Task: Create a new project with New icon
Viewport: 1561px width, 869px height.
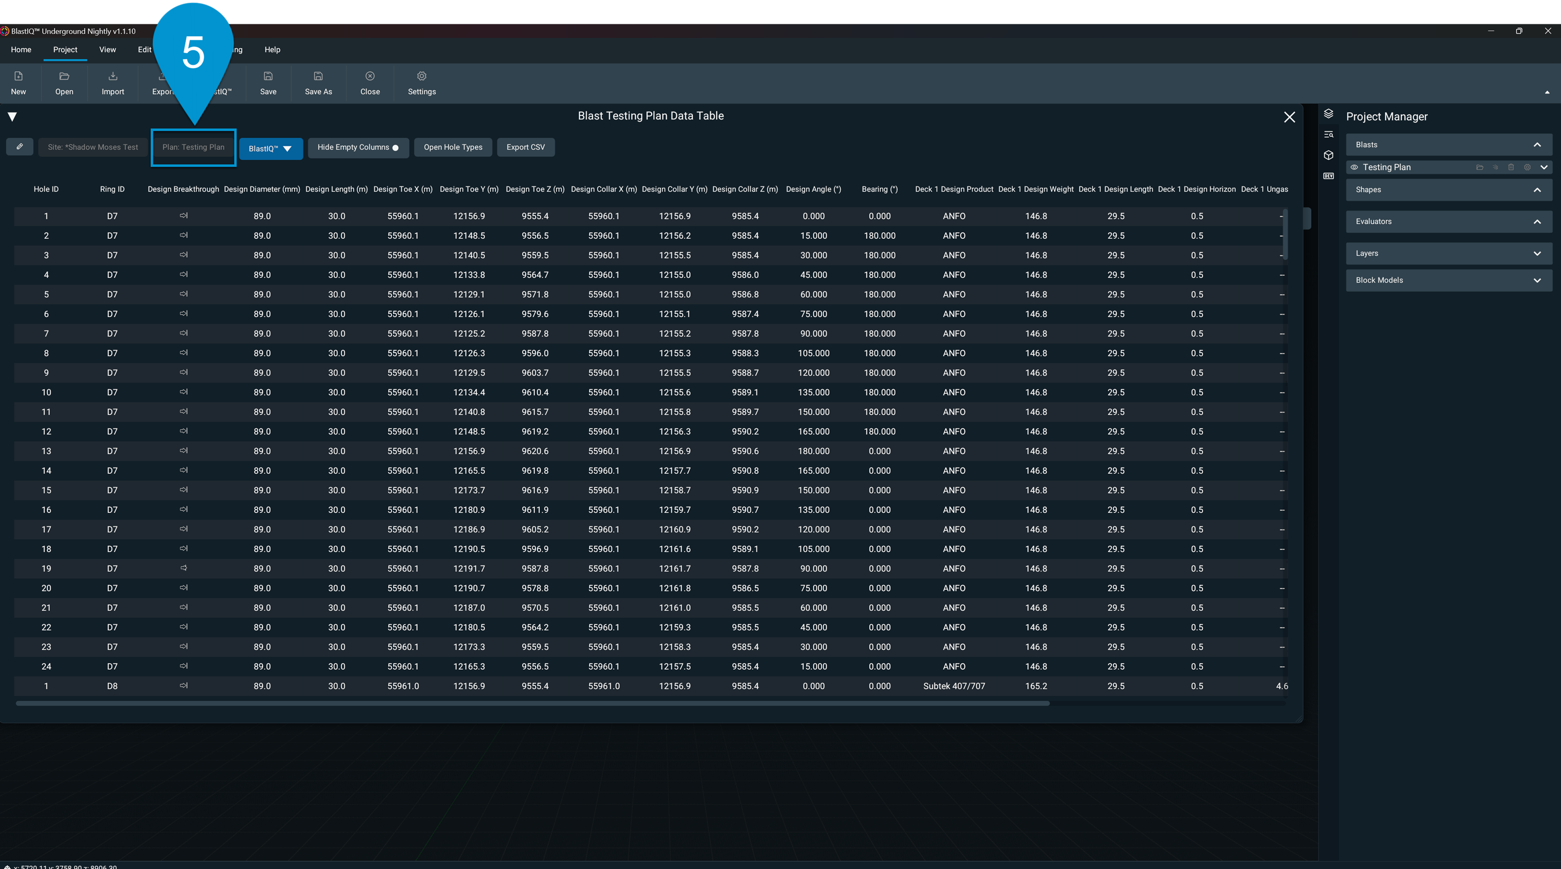Action: (19, 76)
